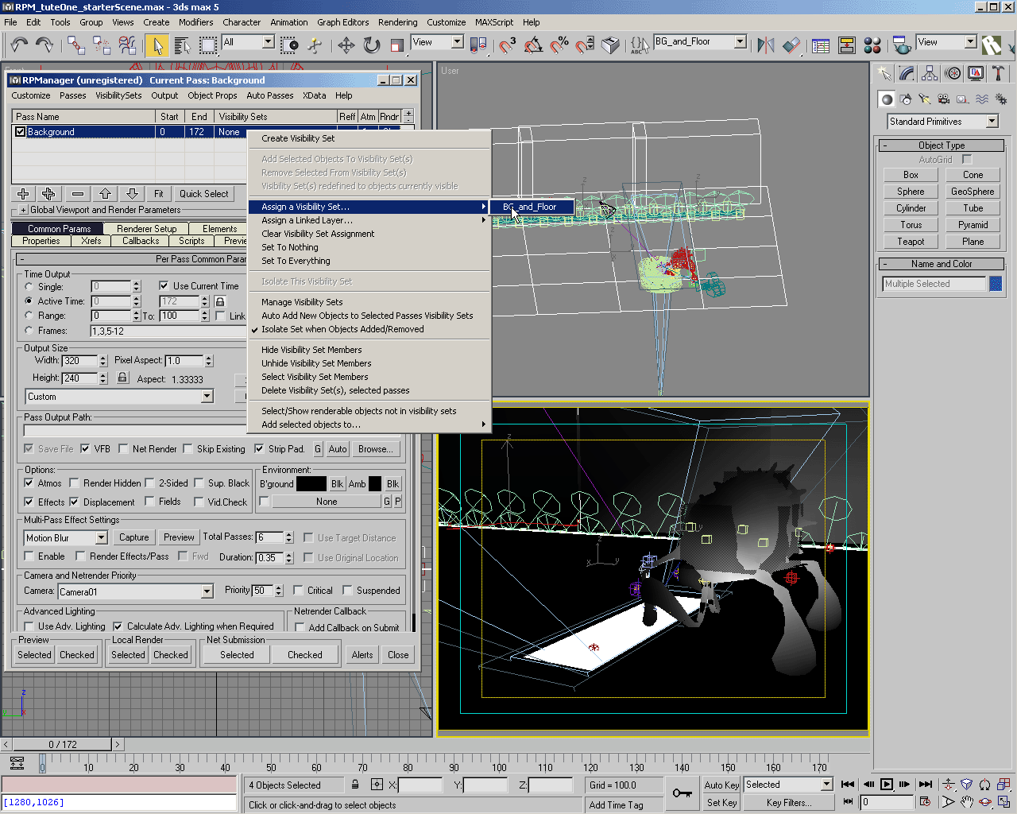The image size is (1017, 814).
Task: Click the Auto Key button
Action: click(x=721, y=785)
